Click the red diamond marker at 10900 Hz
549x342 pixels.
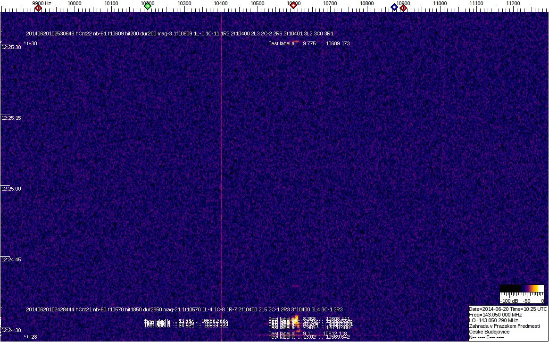tap(403, 8)
